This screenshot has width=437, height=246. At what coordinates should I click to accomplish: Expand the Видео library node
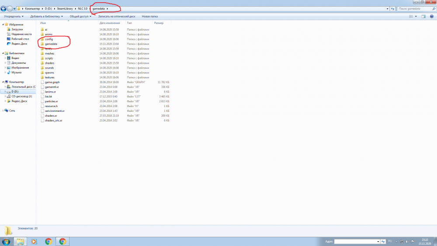click(x=5, y=58)
